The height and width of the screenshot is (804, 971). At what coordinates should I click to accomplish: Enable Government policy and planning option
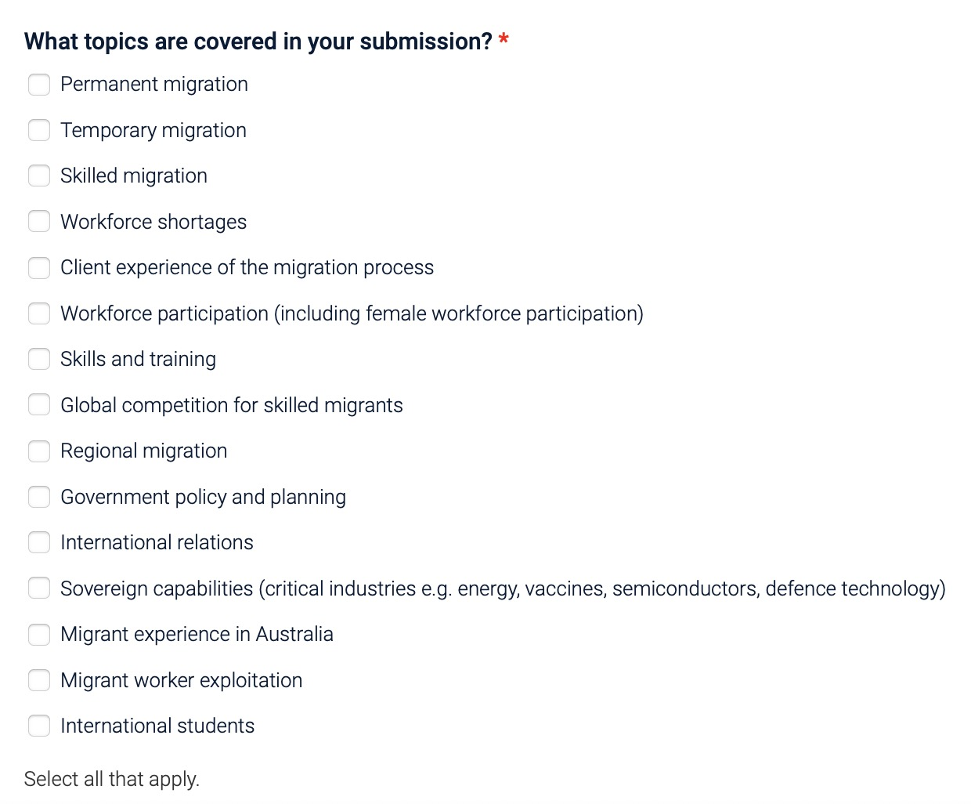tap(39, 497)
